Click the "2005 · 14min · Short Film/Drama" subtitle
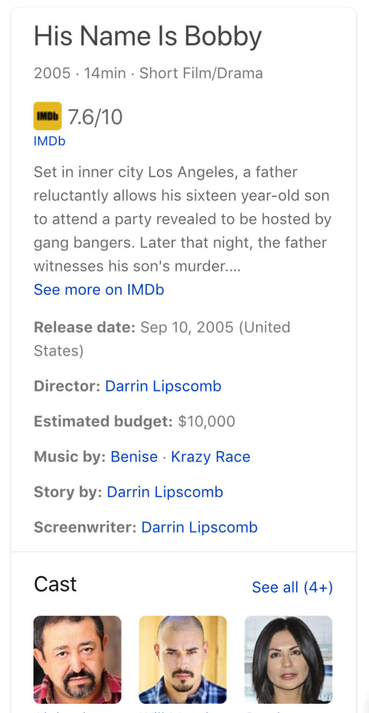Image resolution: width=369 pixels, height=713 pixels. tap(148, 73)
